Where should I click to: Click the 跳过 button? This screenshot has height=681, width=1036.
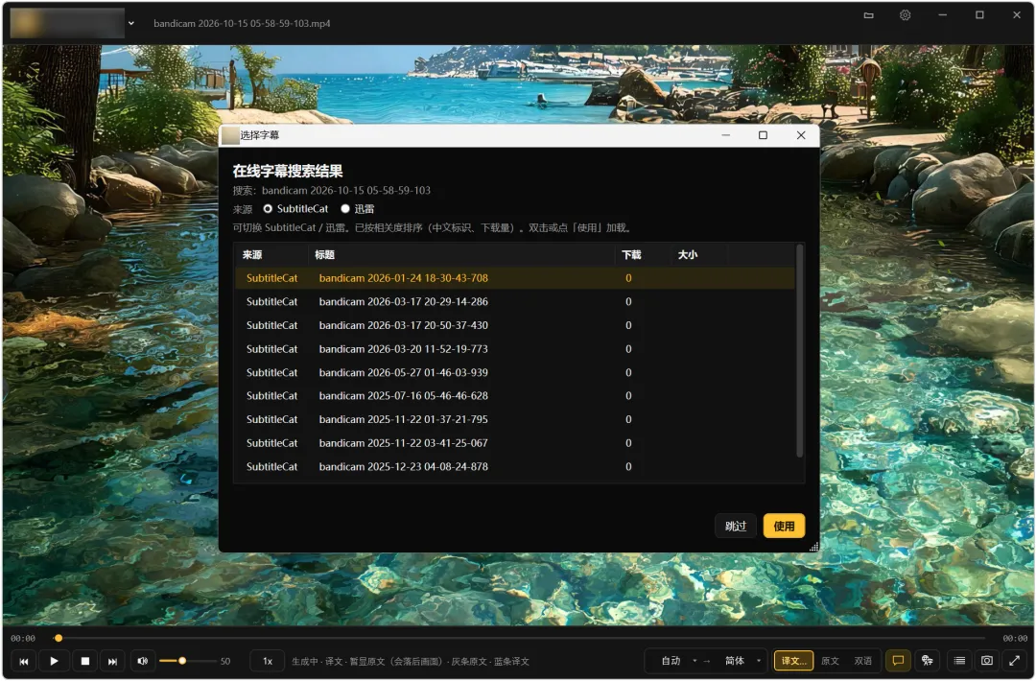(736, 527)
